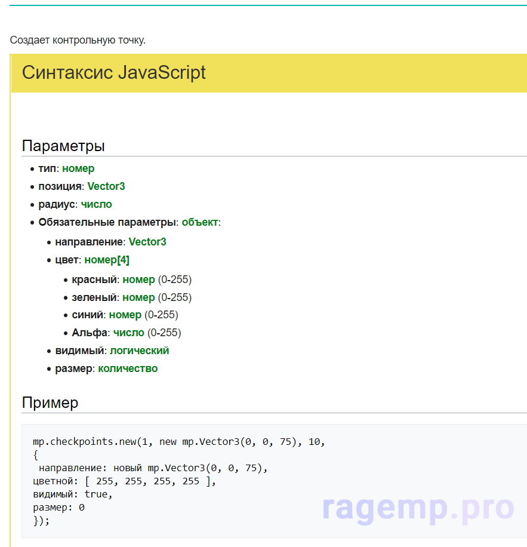Image resolution: width=527 pixels, height=547 pixels.
Task: Click the 'Создает контрольную точку.' description text
Action: pos(78,41)
